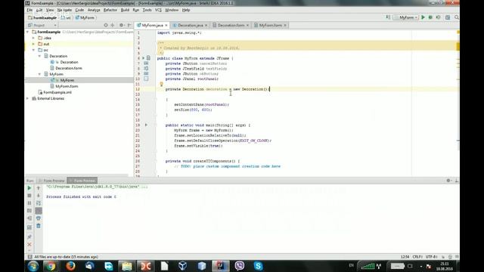Open Project panel settings gear

121,25
